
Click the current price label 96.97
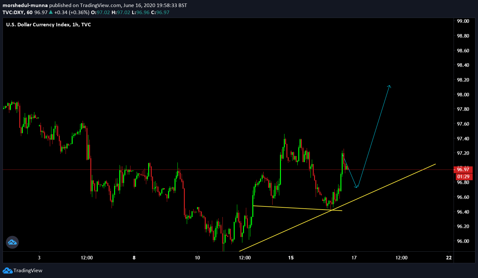coord(463,169)
